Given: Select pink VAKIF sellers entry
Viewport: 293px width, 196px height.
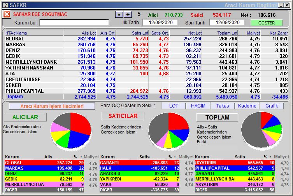Looking at the screenshot, I should (x=140, y=184).
